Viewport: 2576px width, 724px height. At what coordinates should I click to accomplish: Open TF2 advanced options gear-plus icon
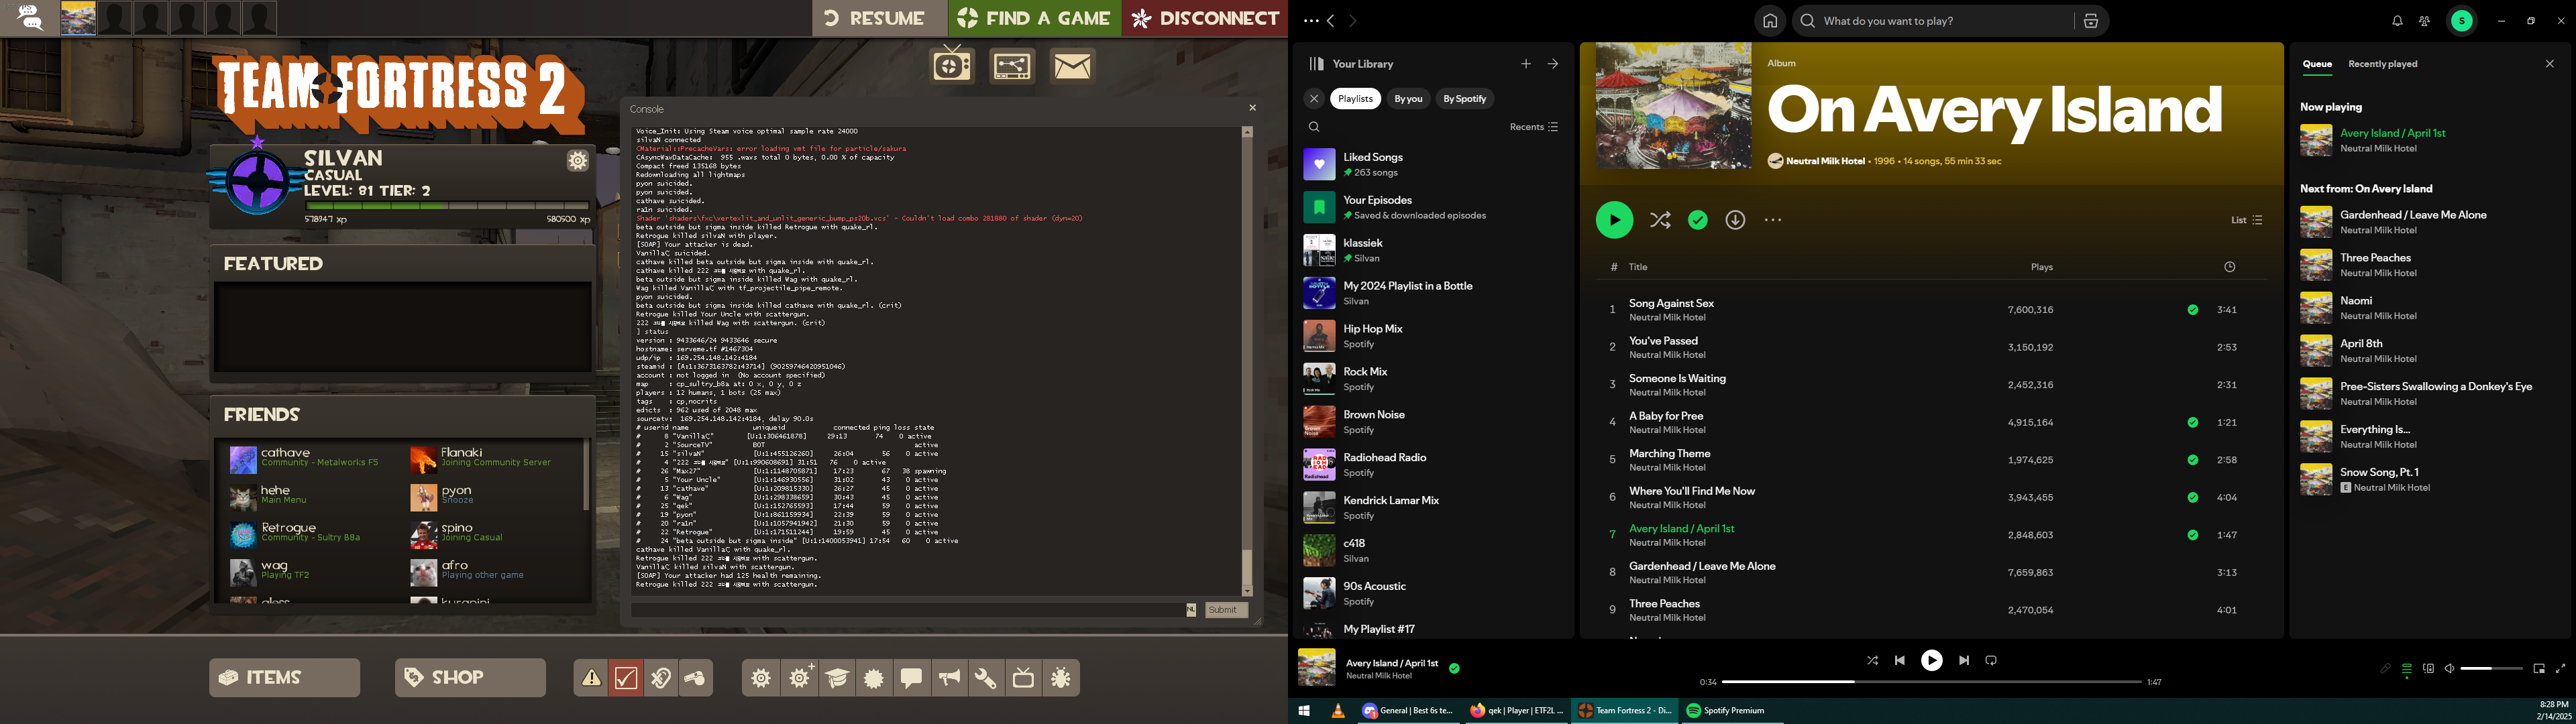800,678
